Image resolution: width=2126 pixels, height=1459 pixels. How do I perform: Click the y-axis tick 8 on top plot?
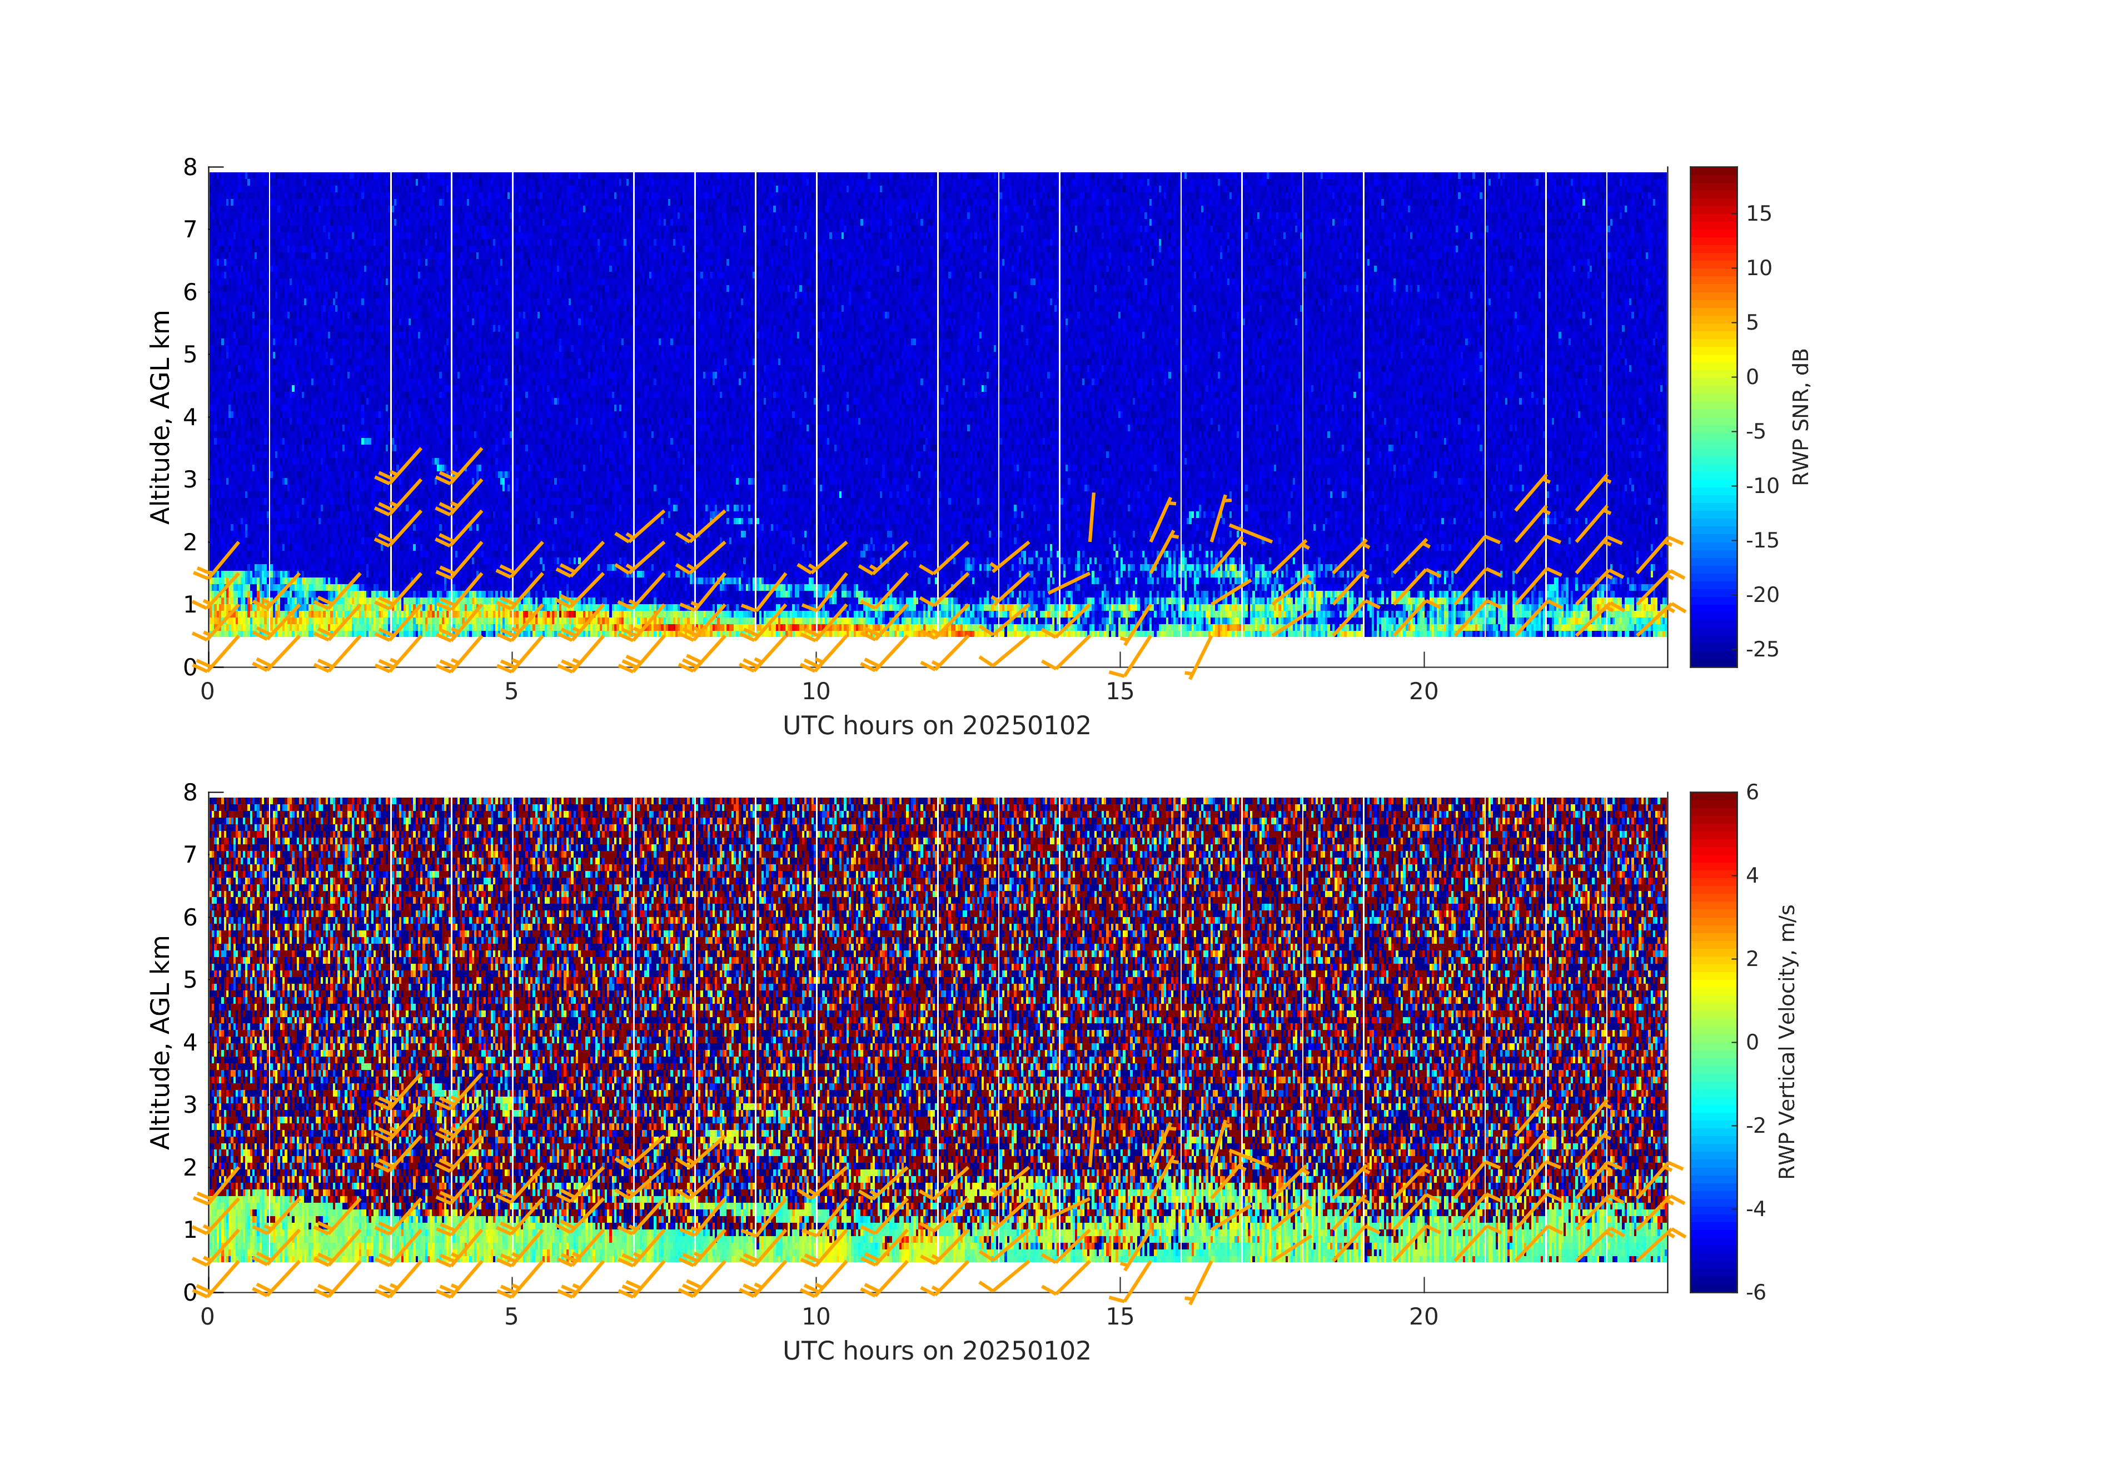[190, 167]
